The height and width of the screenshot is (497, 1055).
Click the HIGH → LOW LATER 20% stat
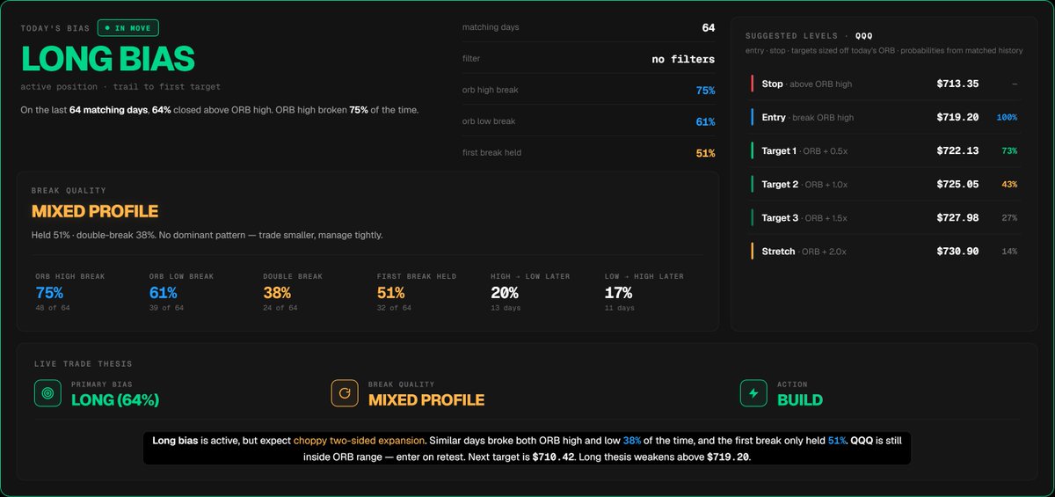click(x=505, y=293)
